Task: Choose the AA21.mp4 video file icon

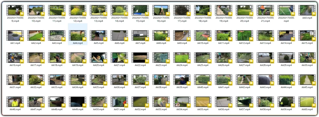Action: point(119,58)
